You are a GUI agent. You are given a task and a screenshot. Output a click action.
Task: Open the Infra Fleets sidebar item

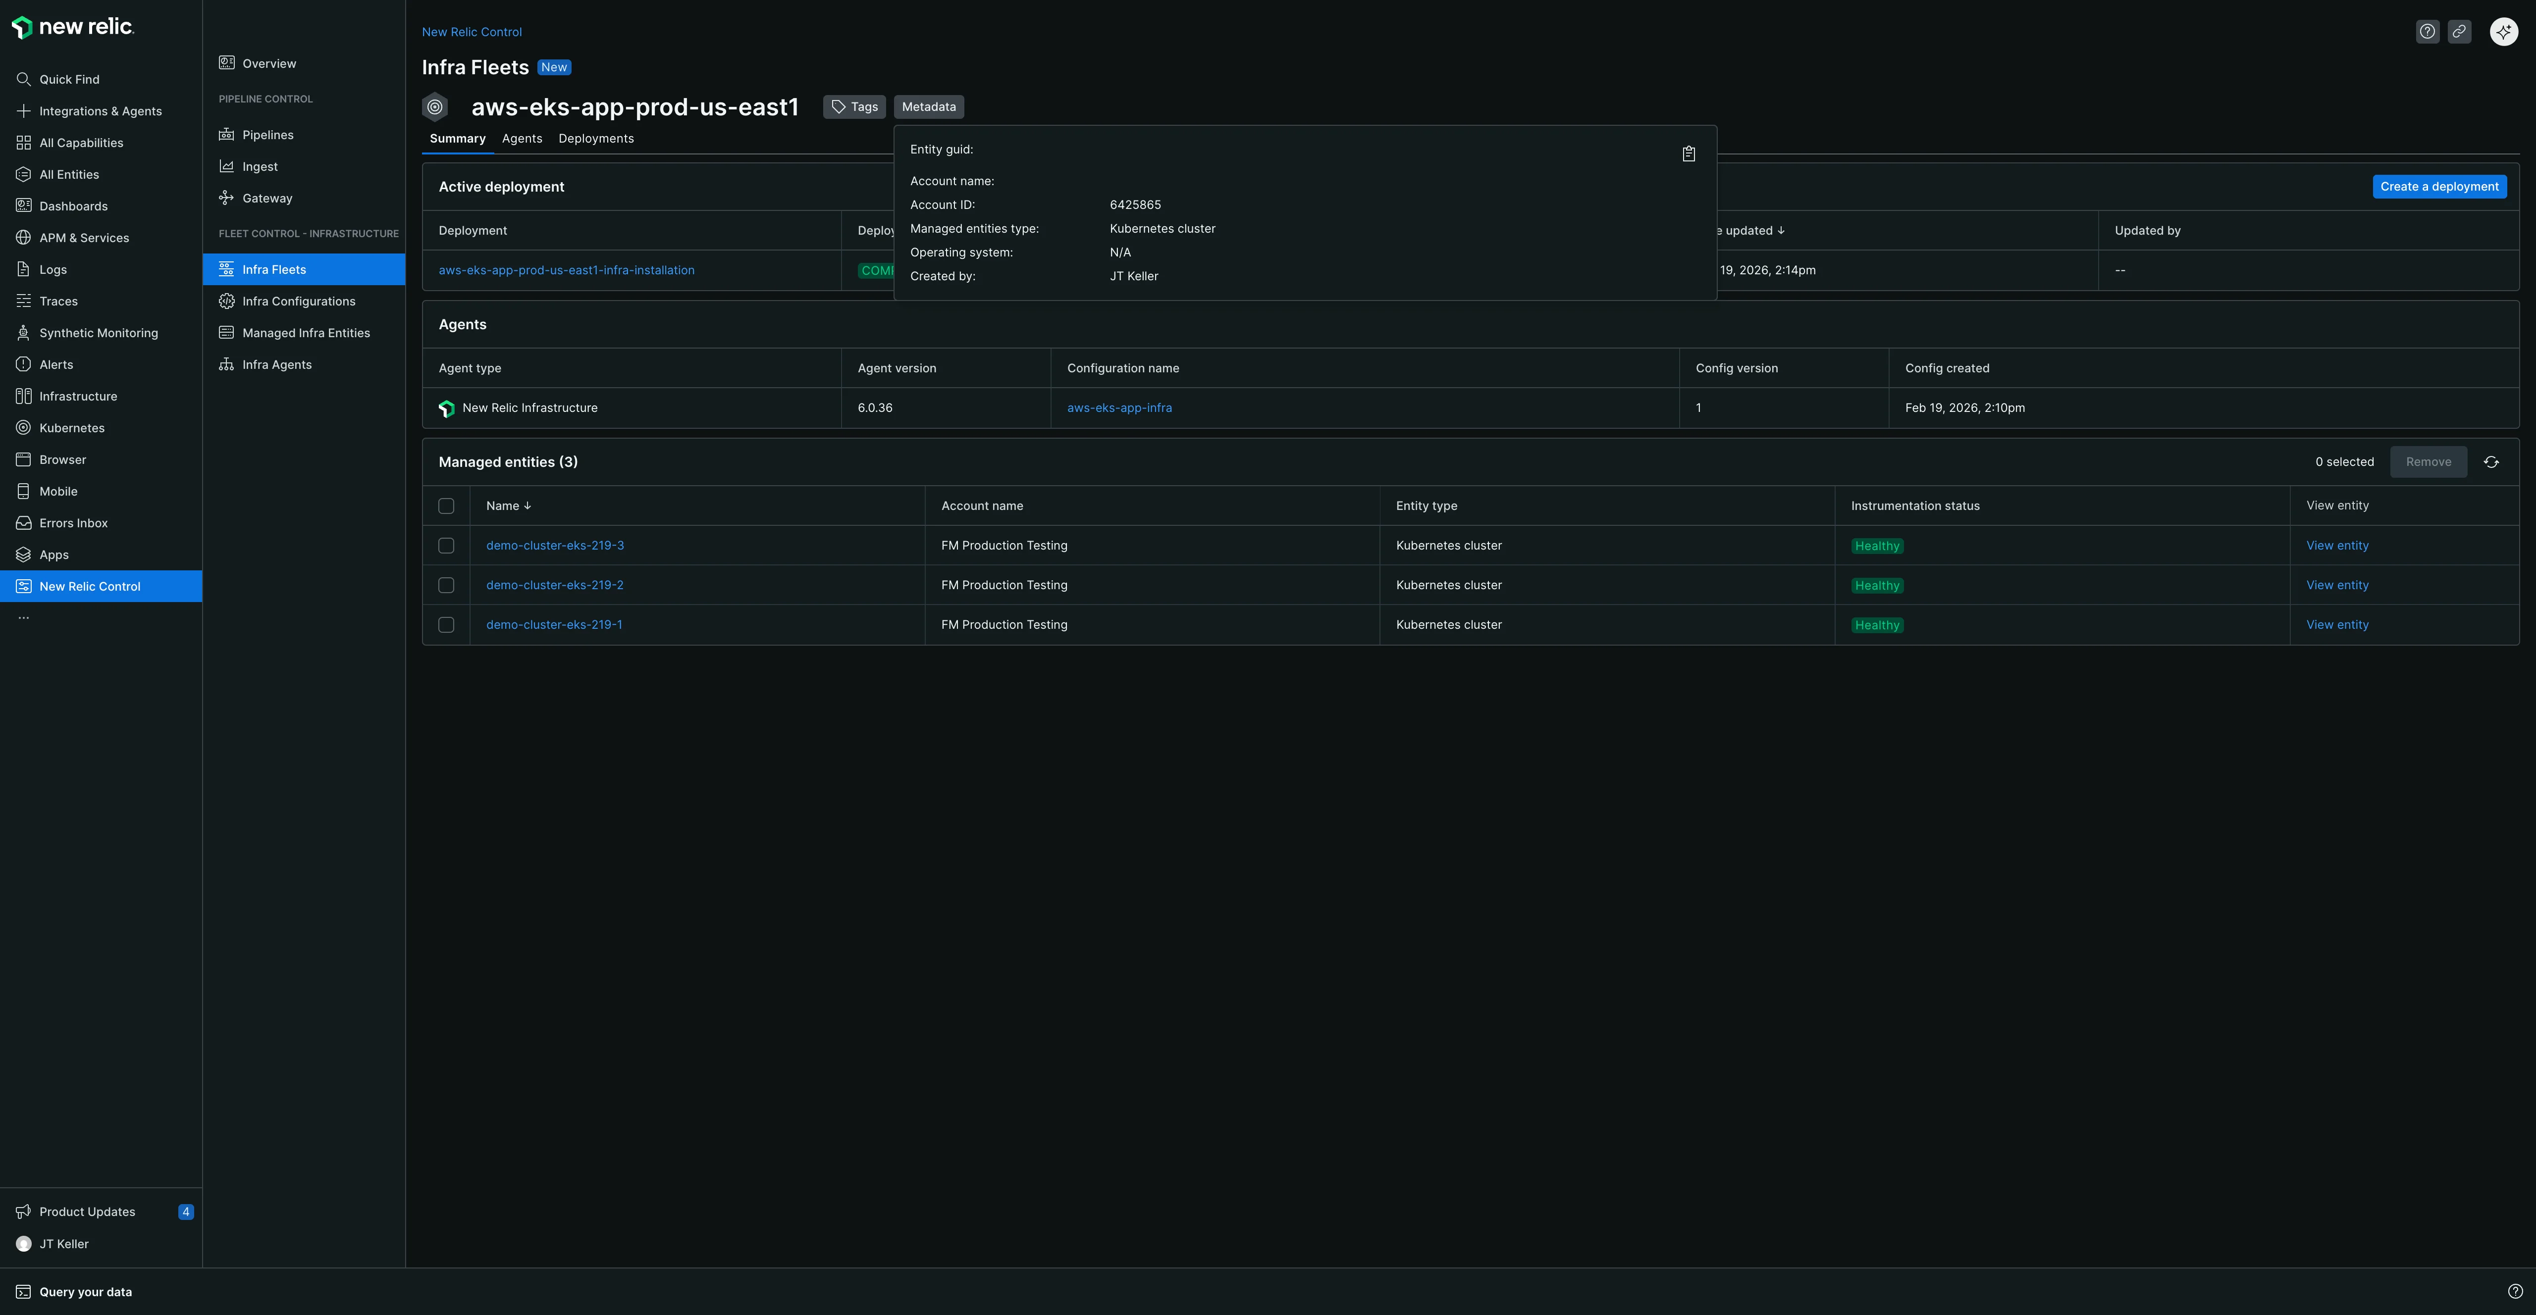[x=275, y=269]
